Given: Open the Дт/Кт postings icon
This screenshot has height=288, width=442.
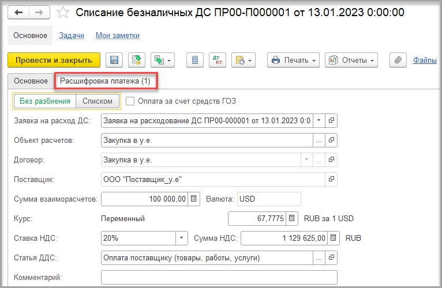Looking at the screenshot, I should (x=218, y=60).
